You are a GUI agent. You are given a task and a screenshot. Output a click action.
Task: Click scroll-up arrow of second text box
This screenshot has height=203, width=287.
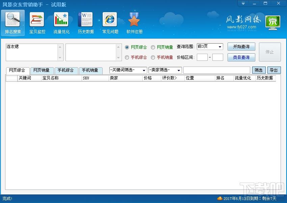click(119, 47)
